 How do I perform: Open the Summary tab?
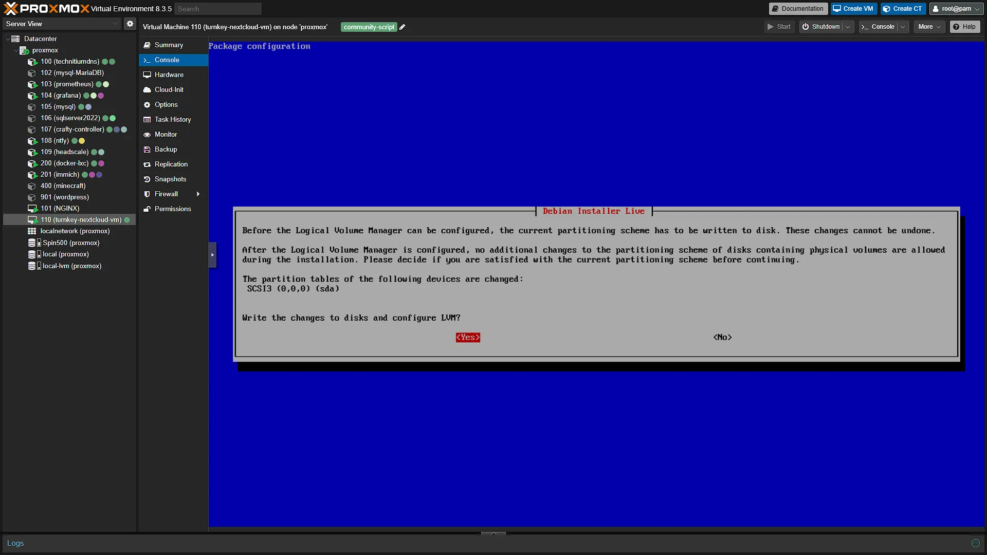click(173, 45)
